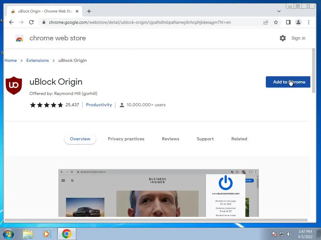Viewport: 321px width, 240px height.
Task: Click Offered by Raymond Hill text
Action: point(63,93)
